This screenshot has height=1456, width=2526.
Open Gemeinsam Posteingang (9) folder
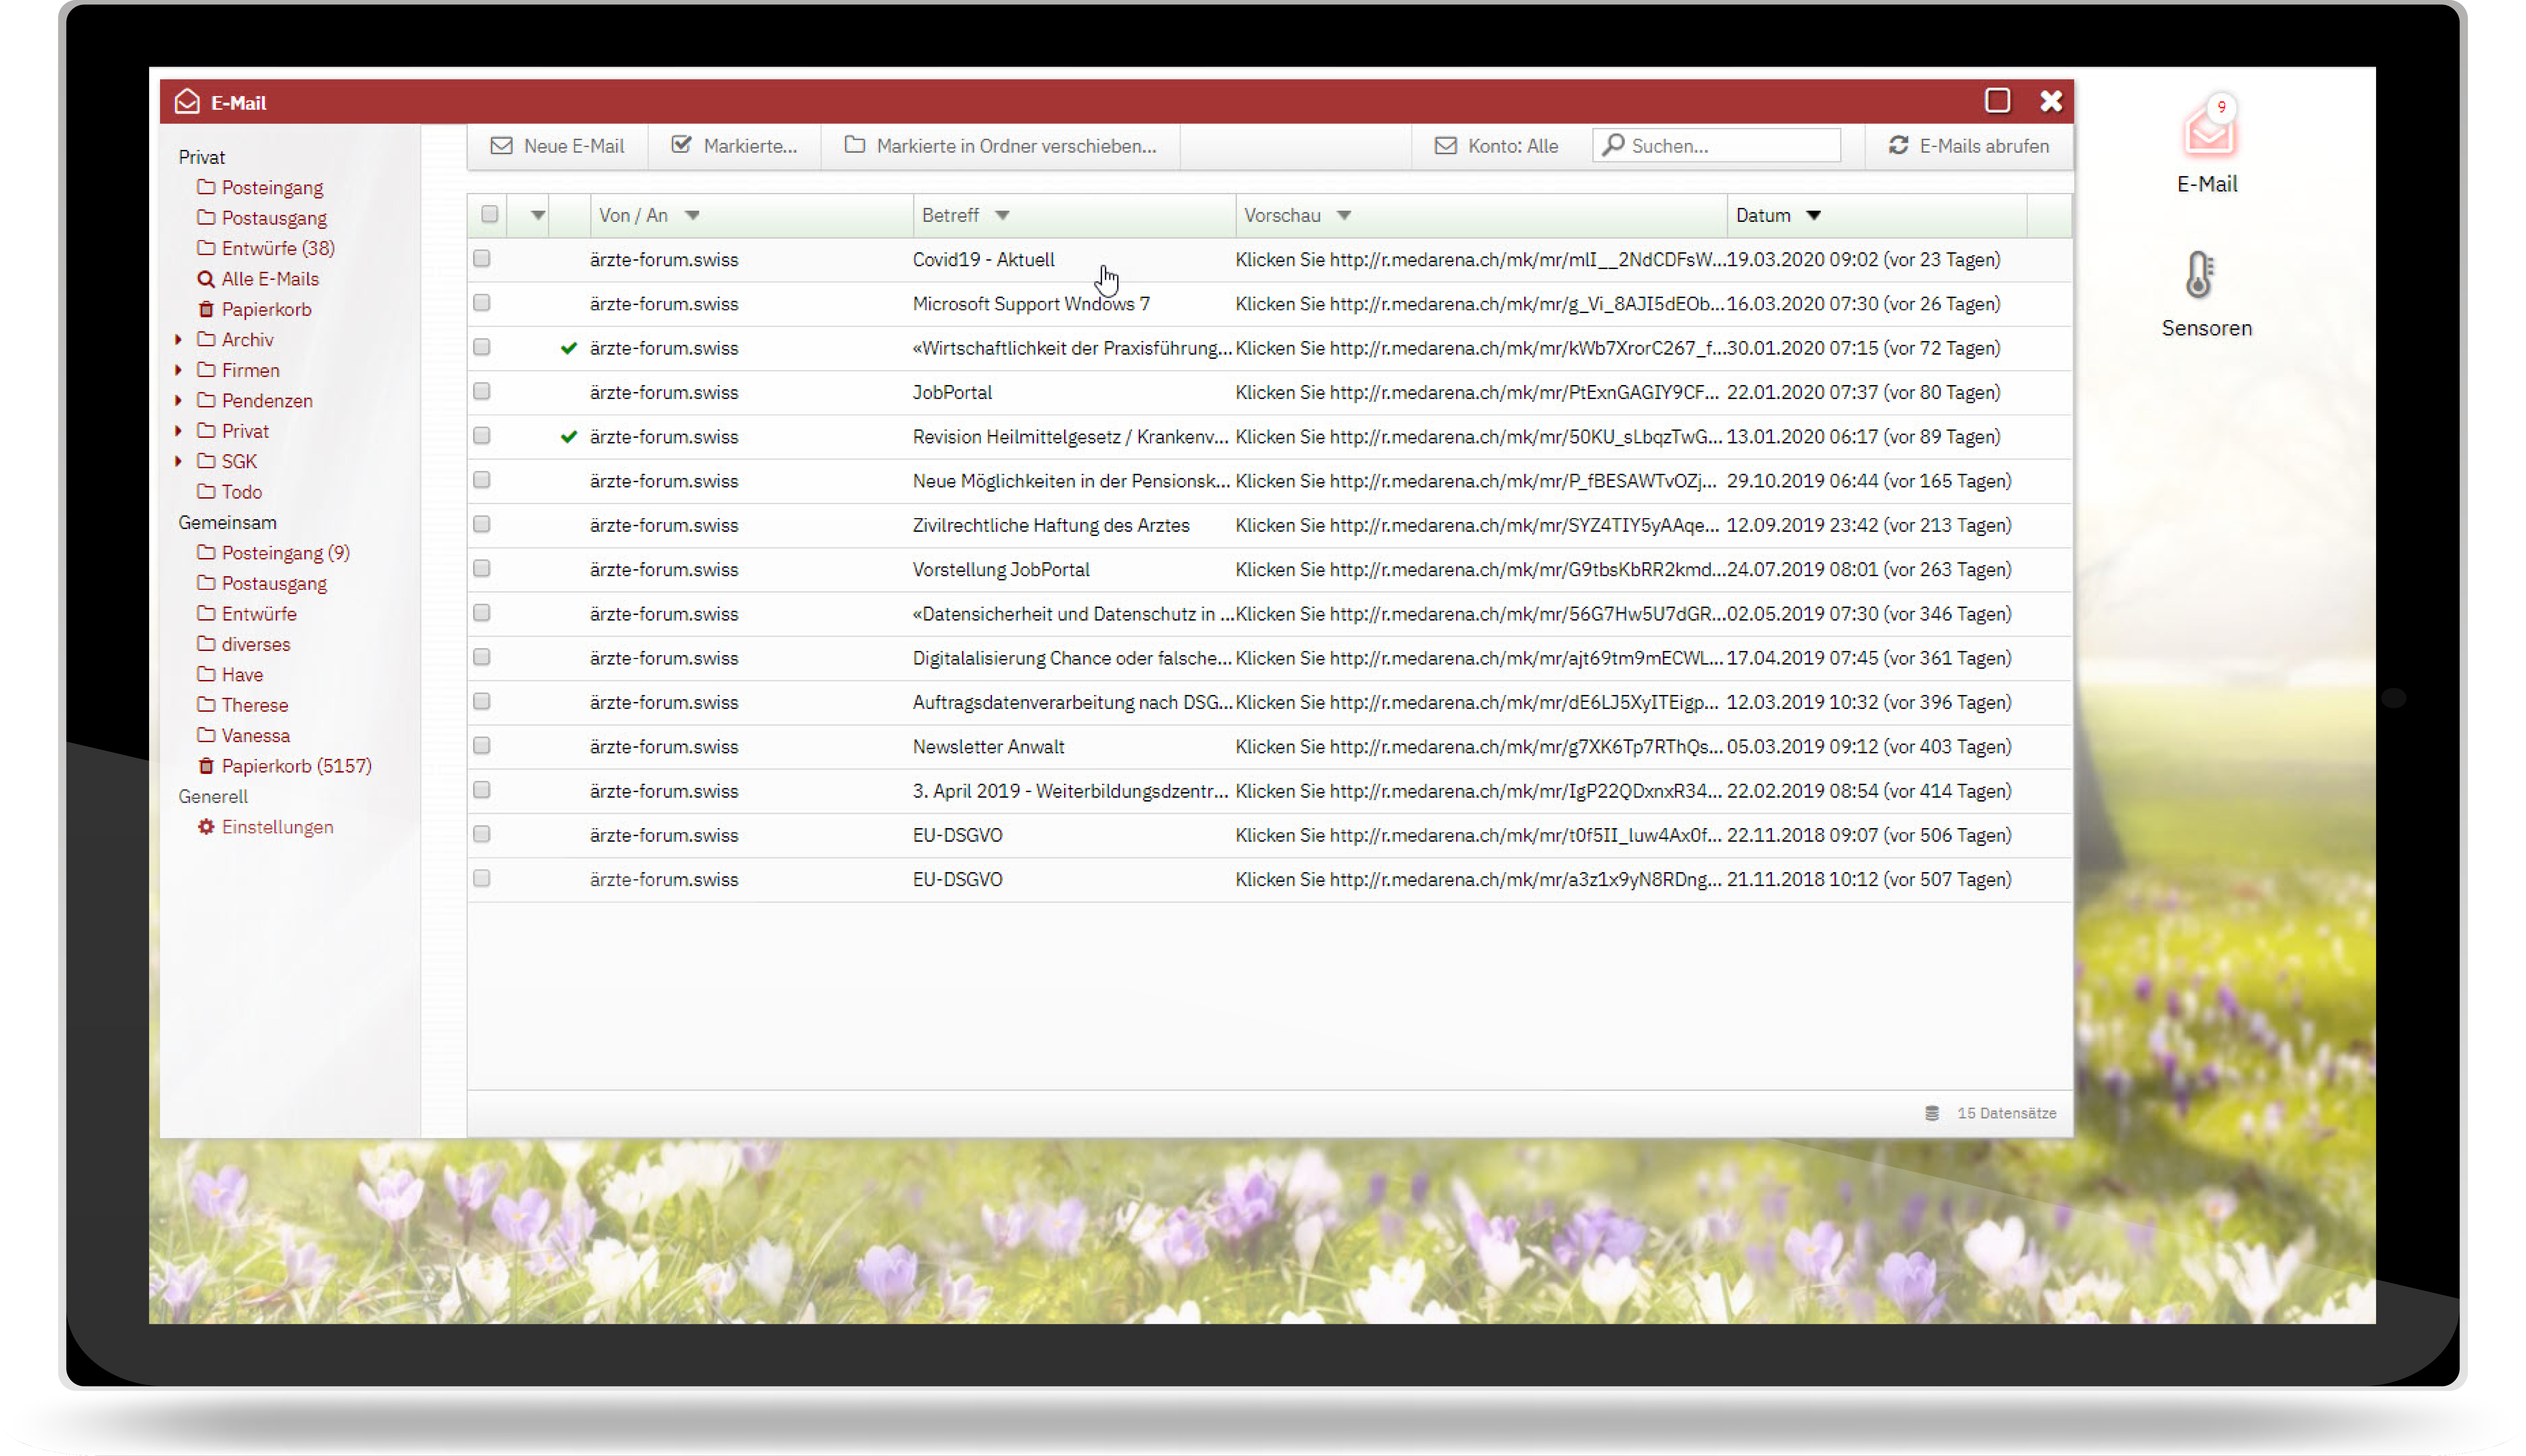[x=285, y=553]
